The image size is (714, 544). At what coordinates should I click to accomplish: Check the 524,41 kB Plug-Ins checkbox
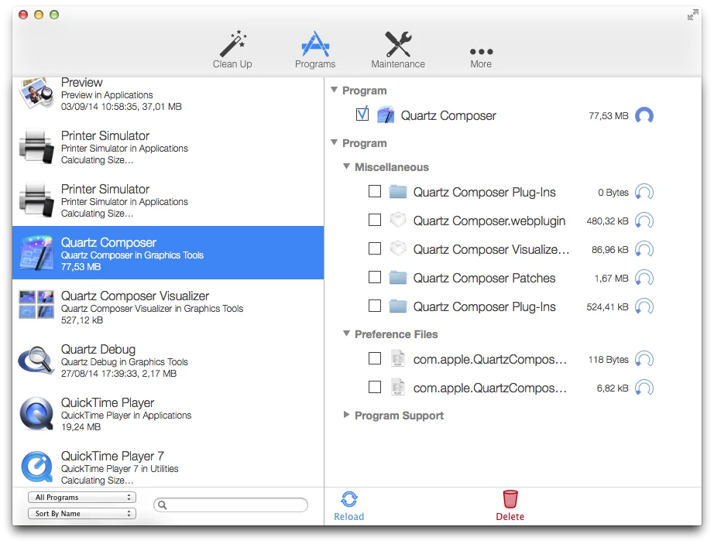(x=375, y=306)
